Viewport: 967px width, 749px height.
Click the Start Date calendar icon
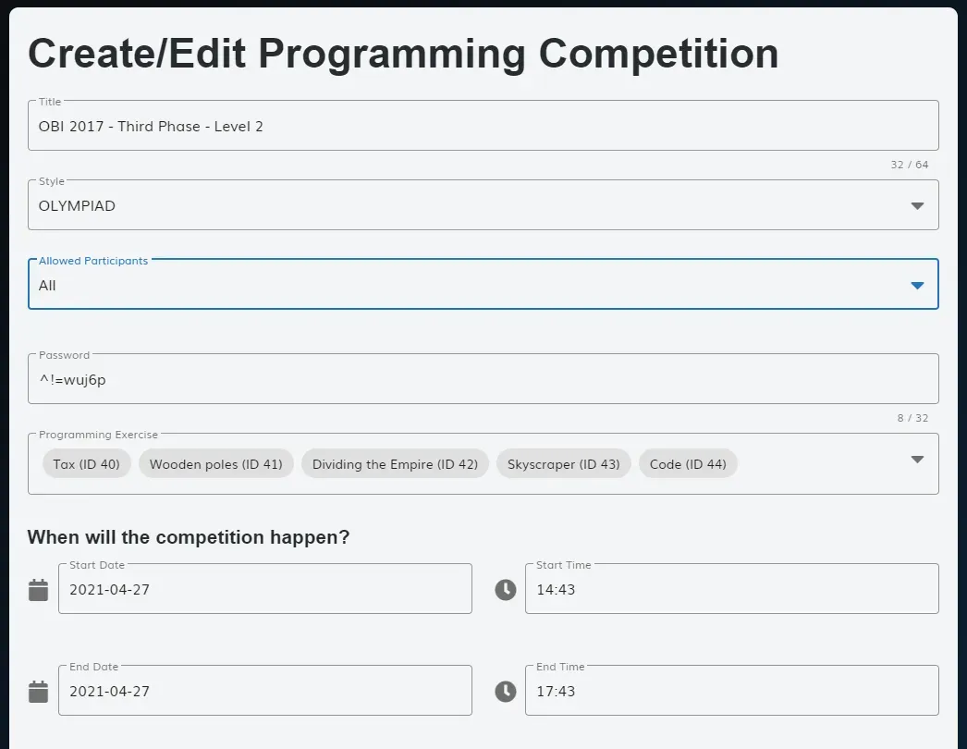point(38,589)
